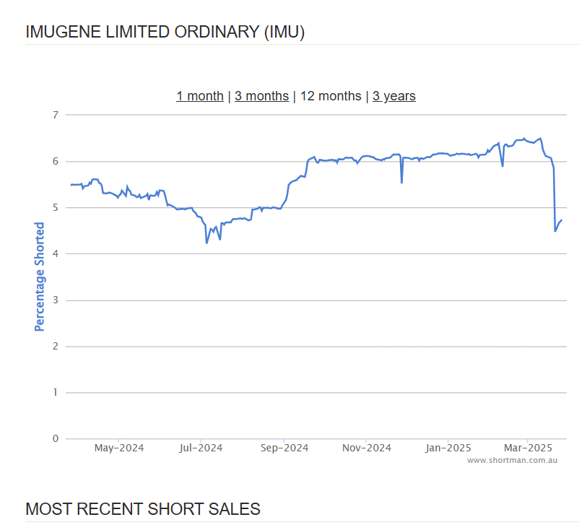Click the May-2024 axis label
This screenshot has height=525, width=579.
coord(119,448)
